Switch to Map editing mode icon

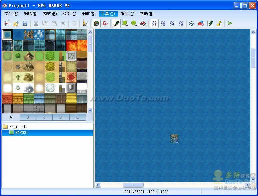[96, 23]
